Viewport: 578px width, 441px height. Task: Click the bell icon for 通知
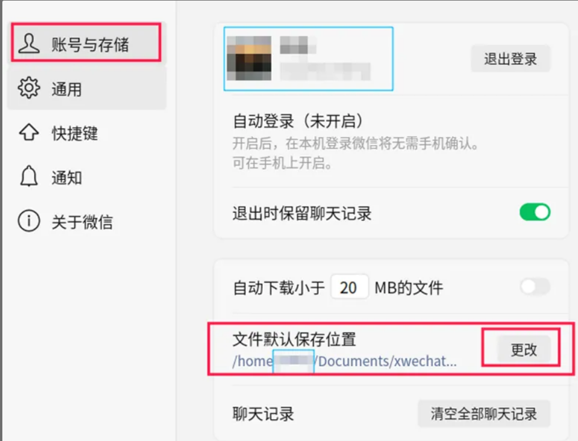[29, 176]
